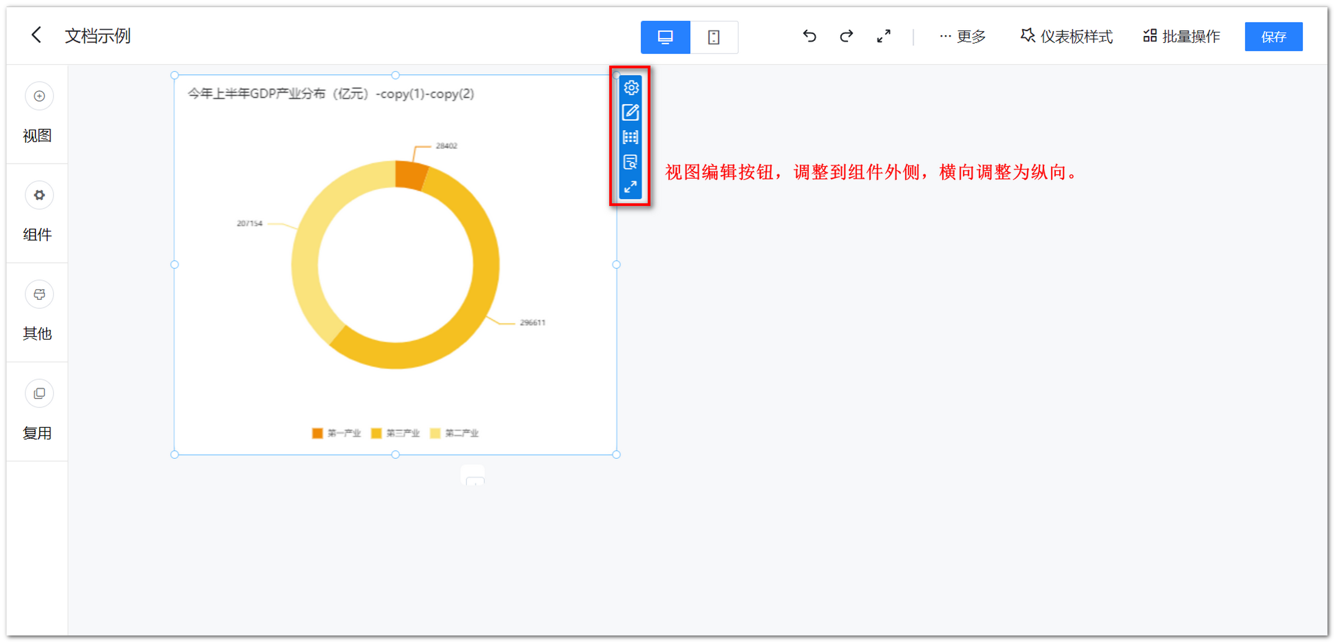Image resolution: width=1334 pixels, height=642 pixels.
Task: Toggle 第一产业 legend item
Action: click(336, 433)
